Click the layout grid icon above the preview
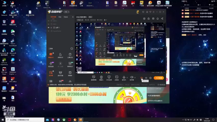The width and height of the screenshot is (217, 122). click(x=153, y=18)
